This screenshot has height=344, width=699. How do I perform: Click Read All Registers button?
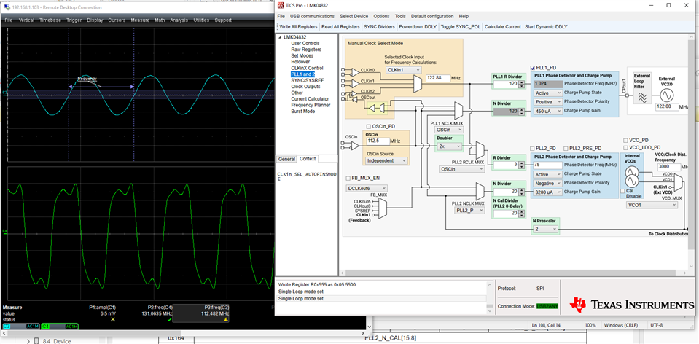pos(340,27)
